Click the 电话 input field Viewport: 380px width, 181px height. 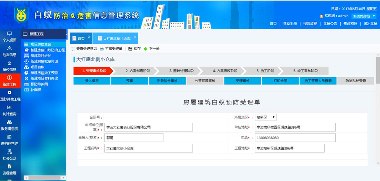pyautogui.click(x=295, y=138)
